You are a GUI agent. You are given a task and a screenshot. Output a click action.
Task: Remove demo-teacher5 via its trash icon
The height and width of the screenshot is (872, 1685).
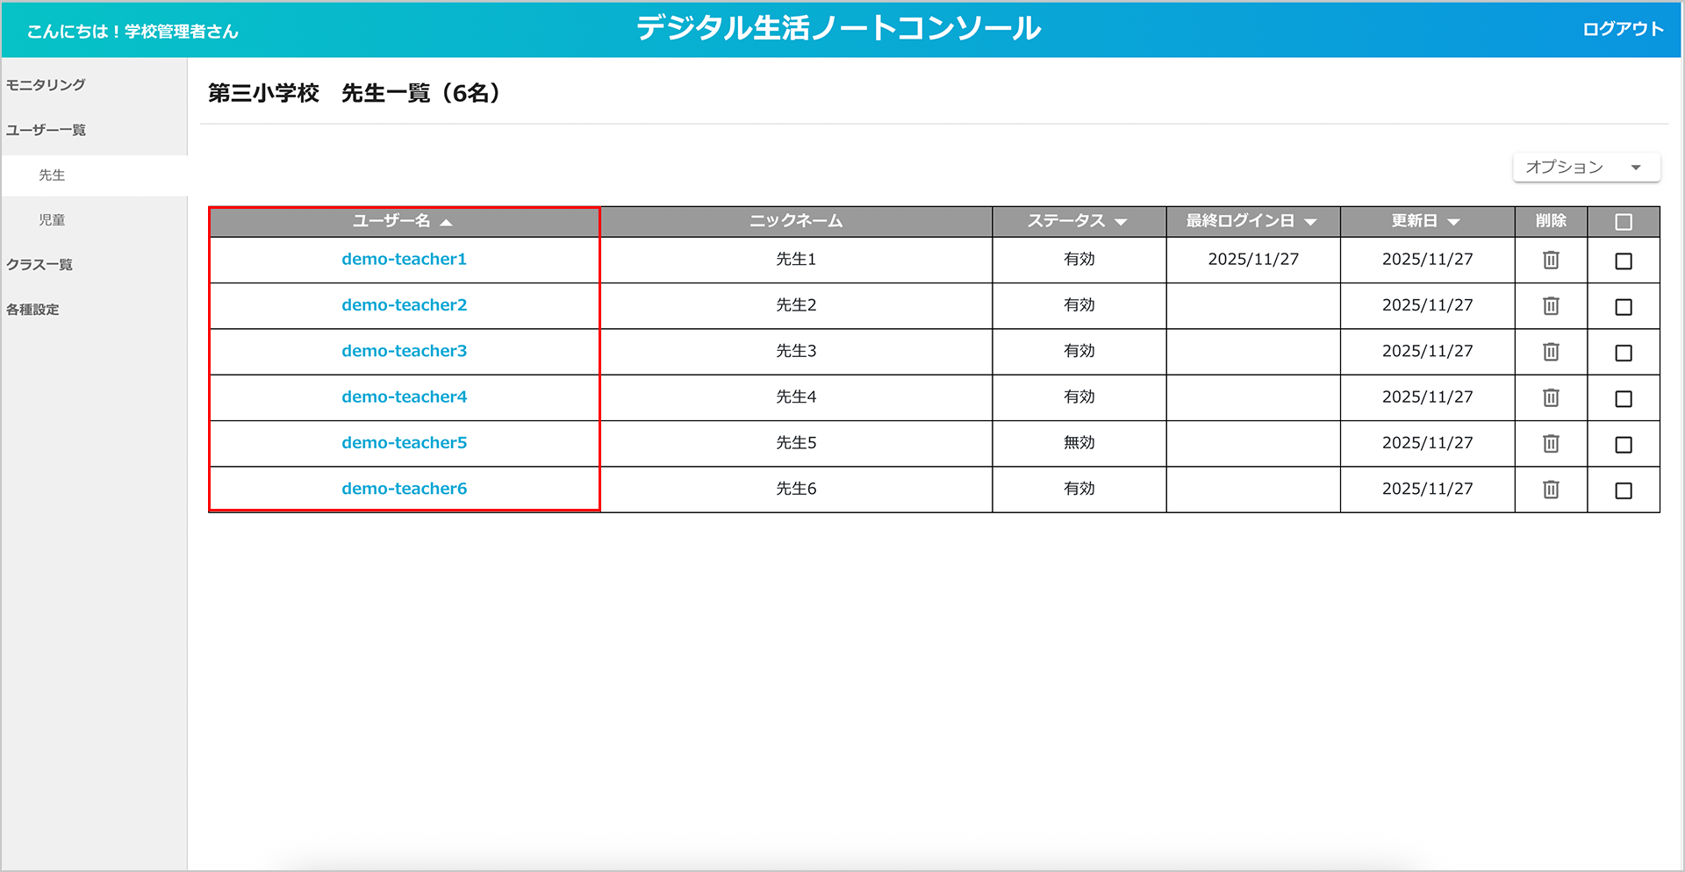(1551, 443)
